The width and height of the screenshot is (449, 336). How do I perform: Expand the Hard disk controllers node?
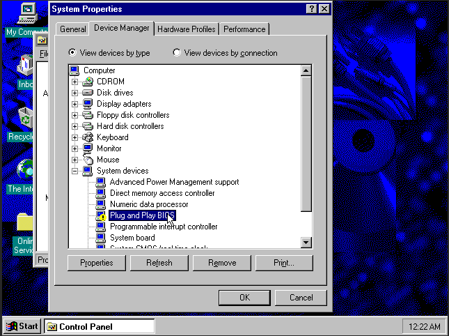75,126
